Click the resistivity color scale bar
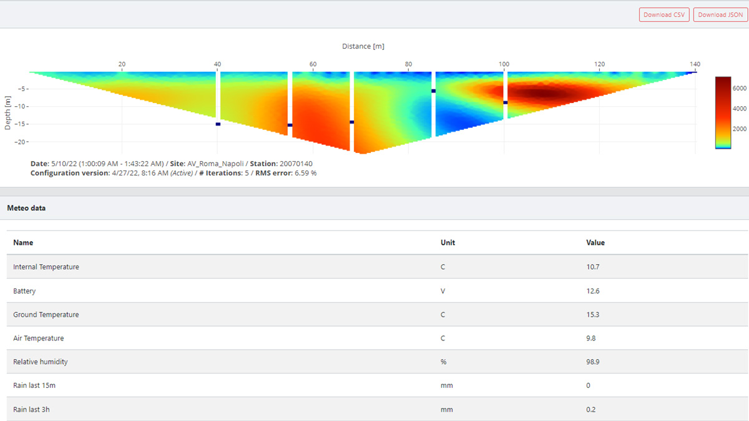Image resolution: width=749 pixels, height=421 pixels. tap(723, 112)
